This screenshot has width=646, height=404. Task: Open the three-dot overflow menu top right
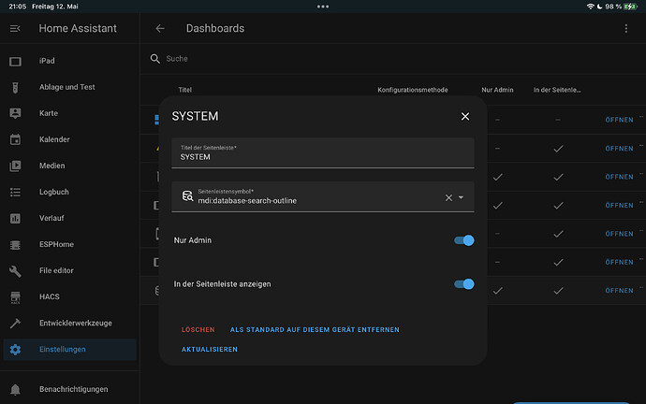pyautogui.click(x=625, y=28)
